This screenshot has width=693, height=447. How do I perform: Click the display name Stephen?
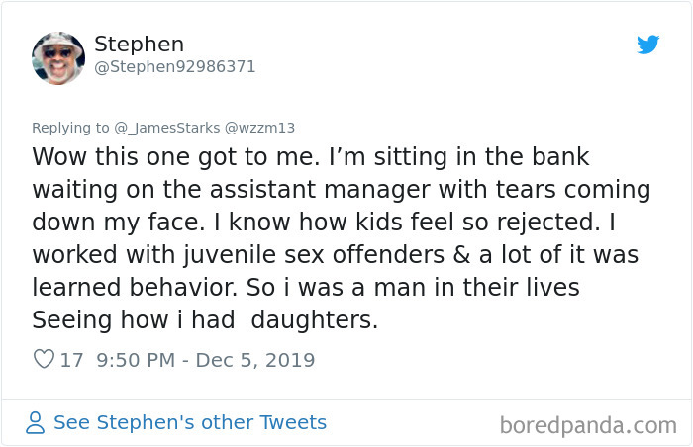pyautogui.click(x=139, y=45)
